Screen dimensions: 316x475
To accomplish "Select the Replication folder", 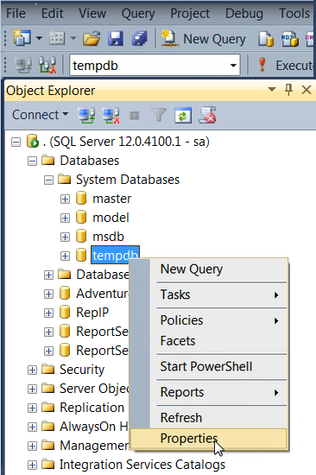I will click(92, 408).
